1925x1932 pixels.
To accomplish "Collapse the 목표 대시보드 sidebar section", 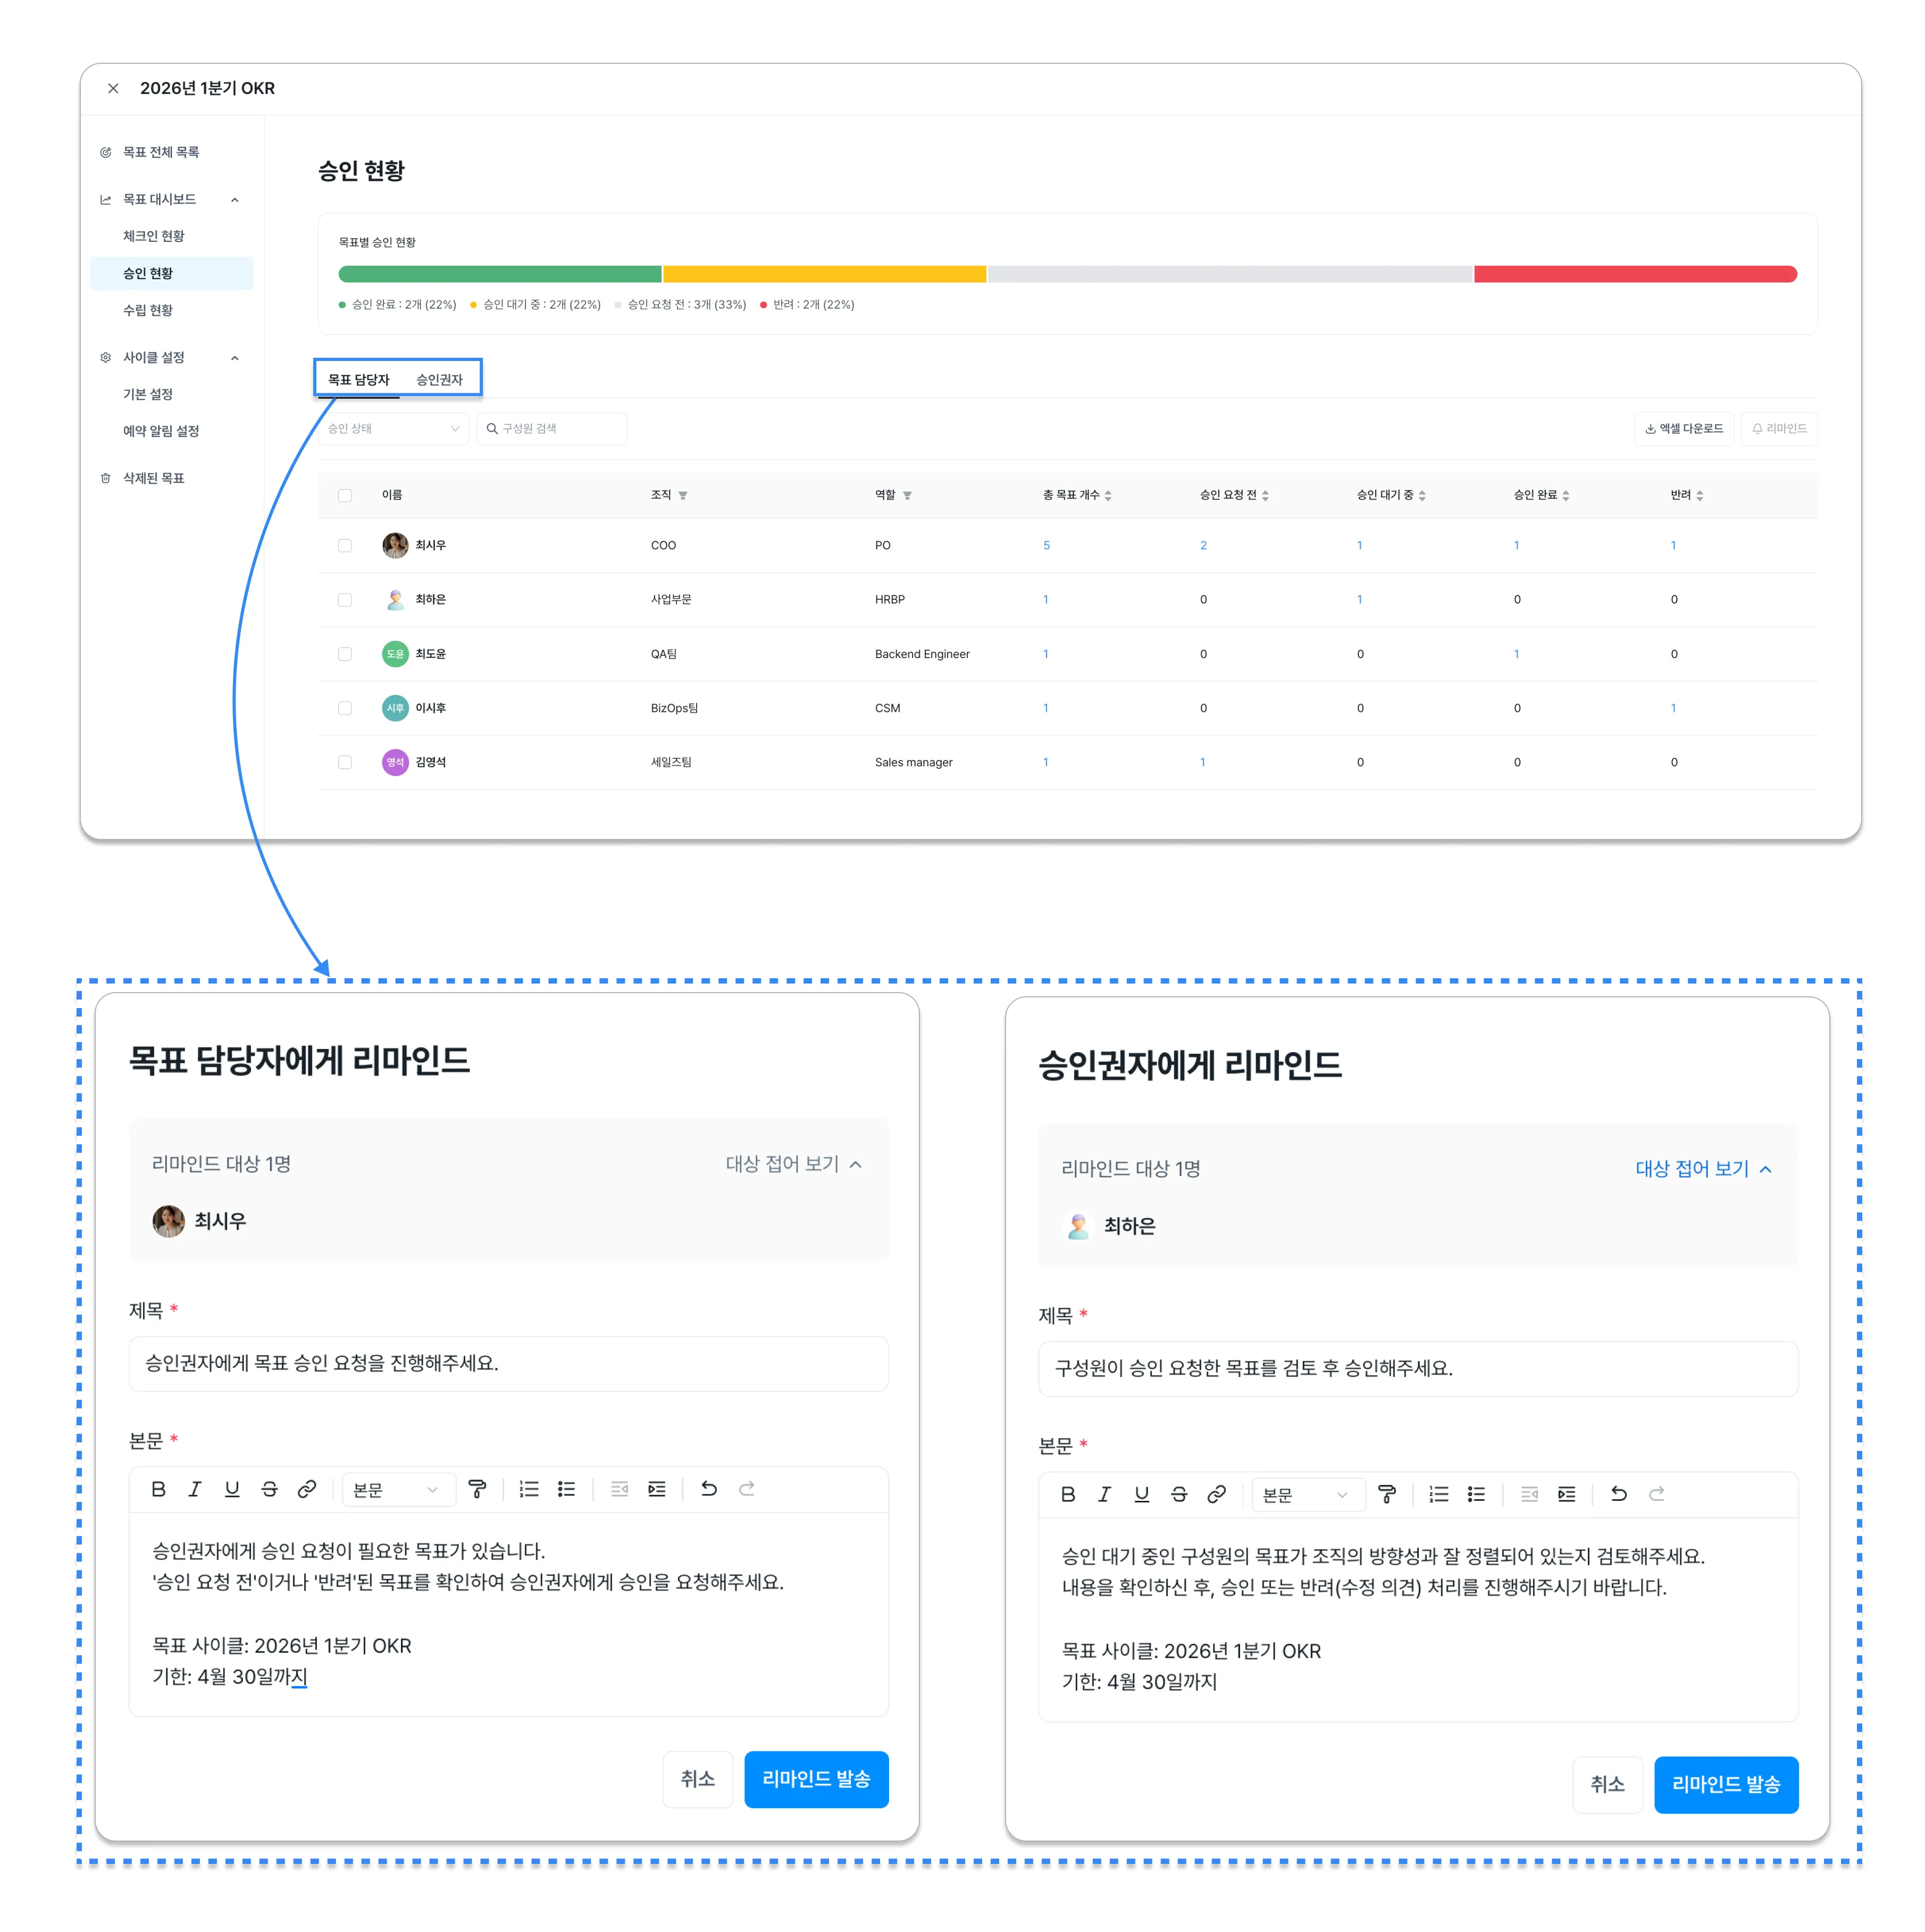I will 235,200.
